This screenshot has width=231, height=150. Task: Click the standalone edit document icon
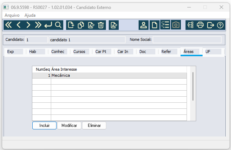pyautogui.click(x=114, y=25)
